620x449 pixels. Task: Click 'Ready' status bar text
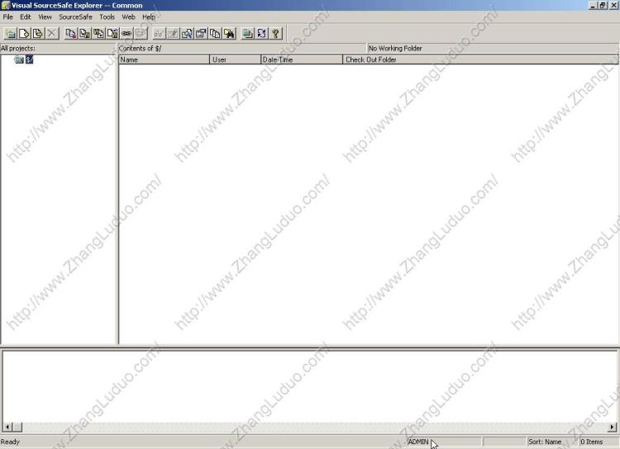coord(10,442)
